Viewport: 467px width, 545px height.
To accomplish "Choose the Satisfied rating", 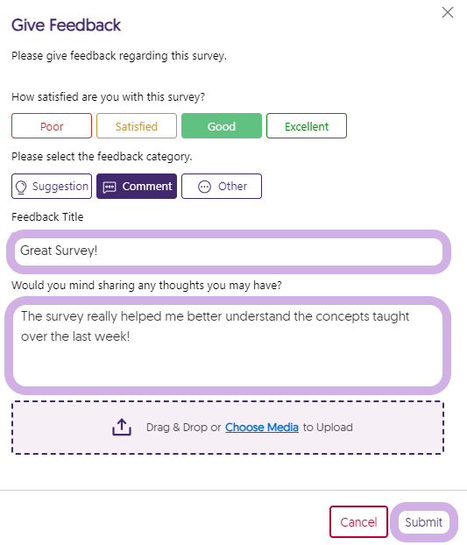I will tap(137, 126).
